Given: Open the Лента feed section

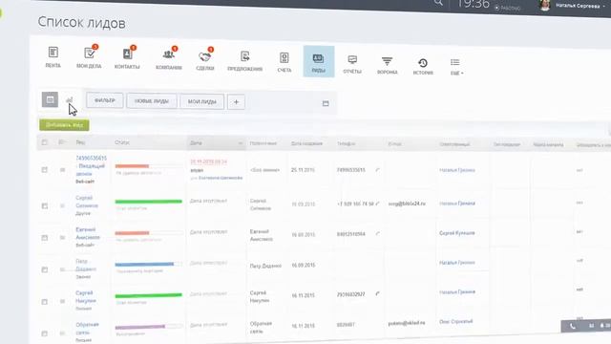Looking at the screenshot, I should click(x=53, y=57).
